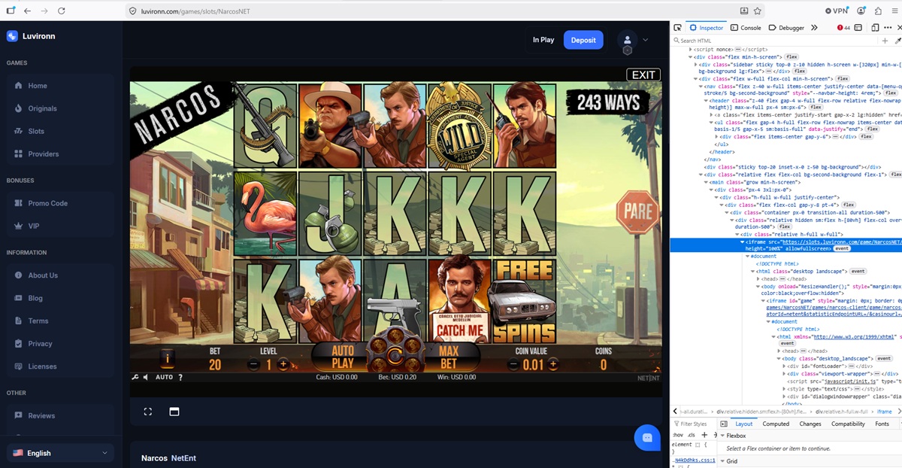Show more DevTools tabs chevron
This screenshot has width=902, height=468.
(814, 27)
